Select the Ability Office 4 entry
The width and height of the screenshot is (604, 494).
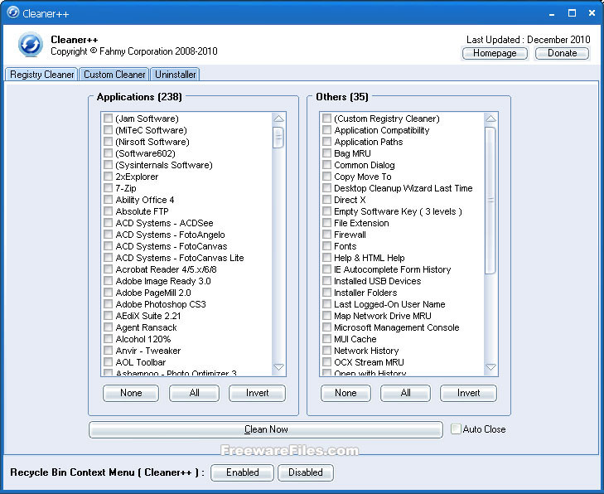[144, 200]
